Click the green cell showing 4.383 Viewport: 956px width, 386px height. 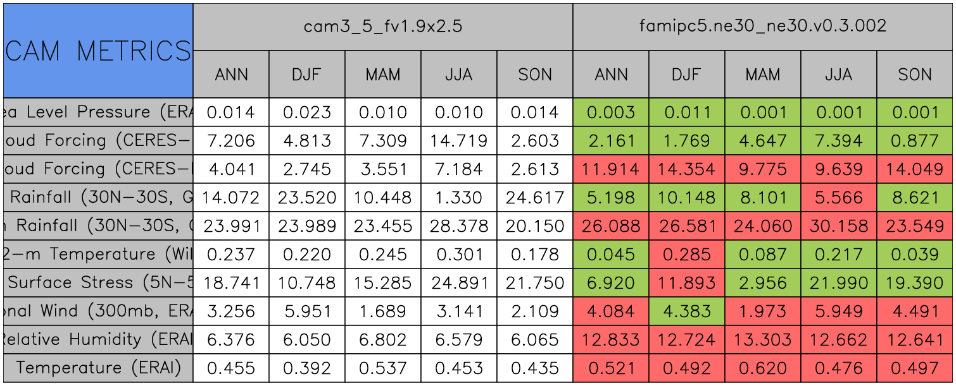(x=687, y=311)
